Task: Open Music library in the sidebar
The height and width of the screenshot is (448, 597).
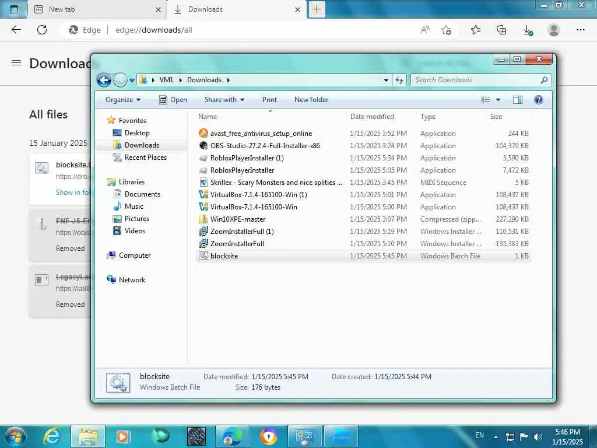Action: tap(134, 206)
